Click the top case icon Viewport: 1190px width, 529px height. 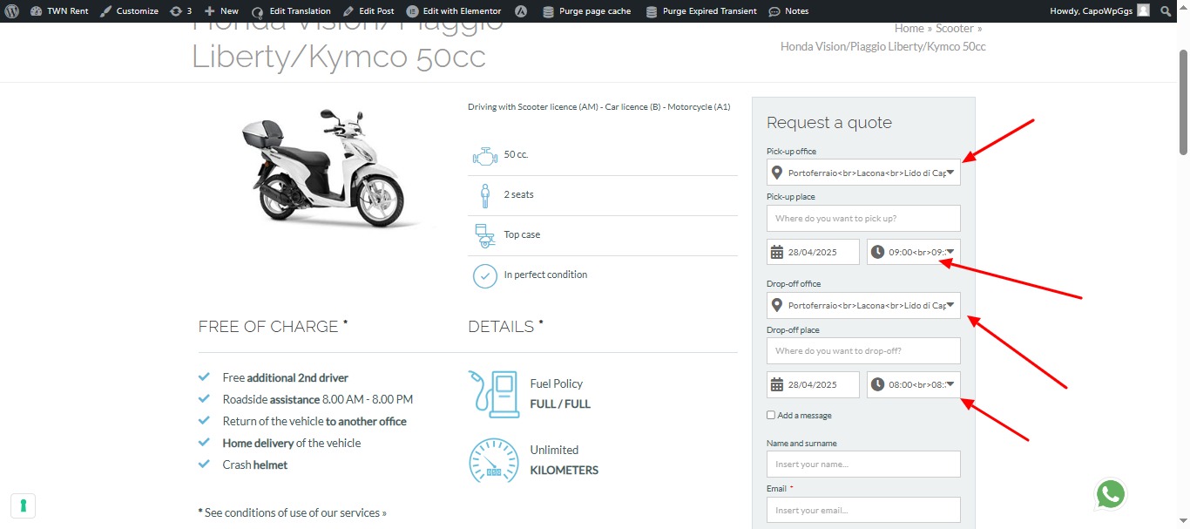pyautogui.click(x=484, y=235)
